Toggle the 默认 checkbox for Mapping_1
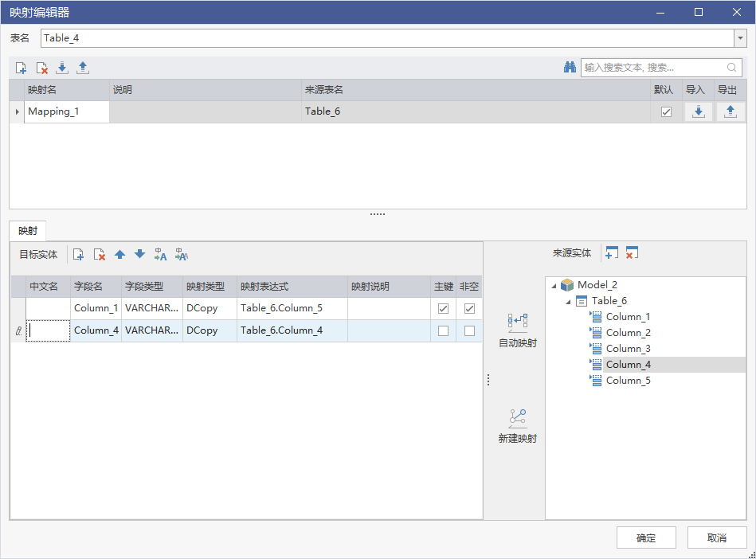The image size is (756, 559). pos(666,111)
